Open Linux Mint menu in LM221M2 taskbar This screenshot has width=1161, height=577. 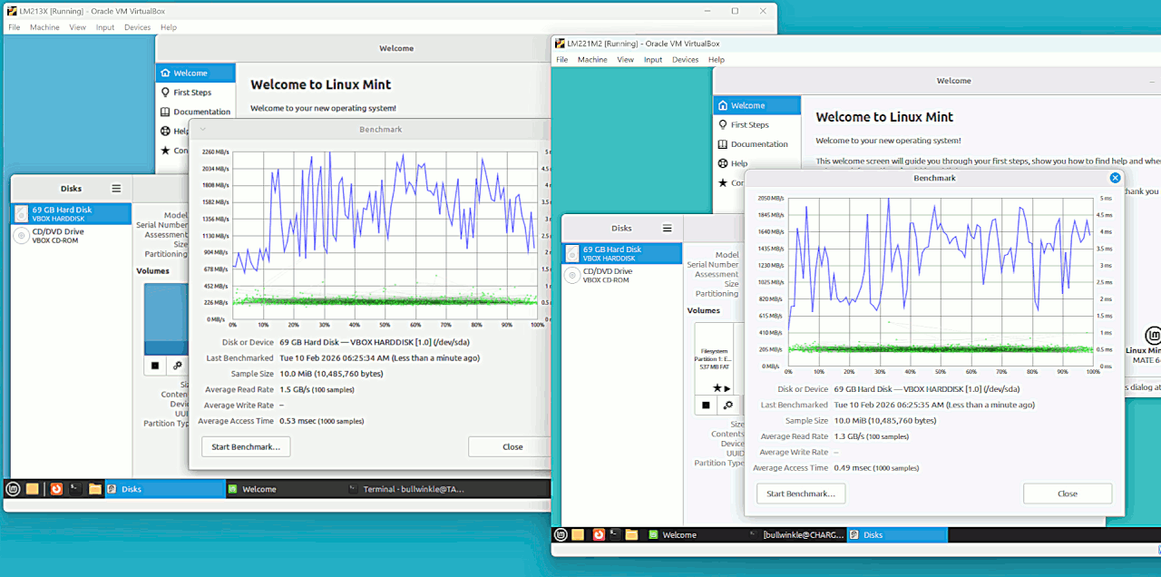[561, 535]
